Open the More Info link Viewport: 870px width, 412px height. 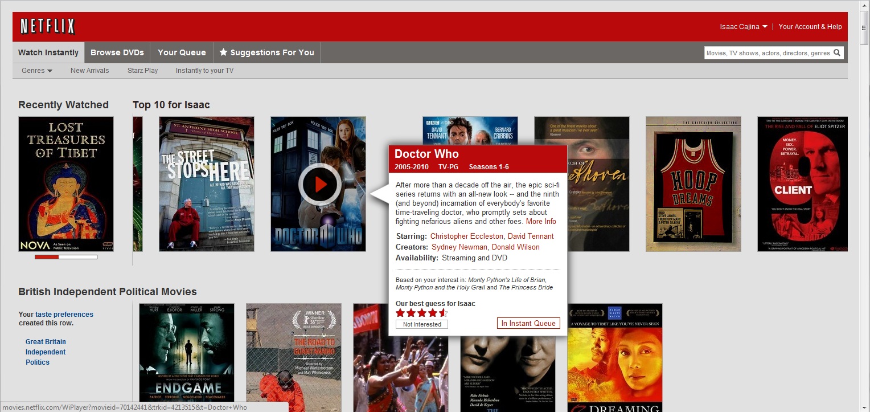541,222
